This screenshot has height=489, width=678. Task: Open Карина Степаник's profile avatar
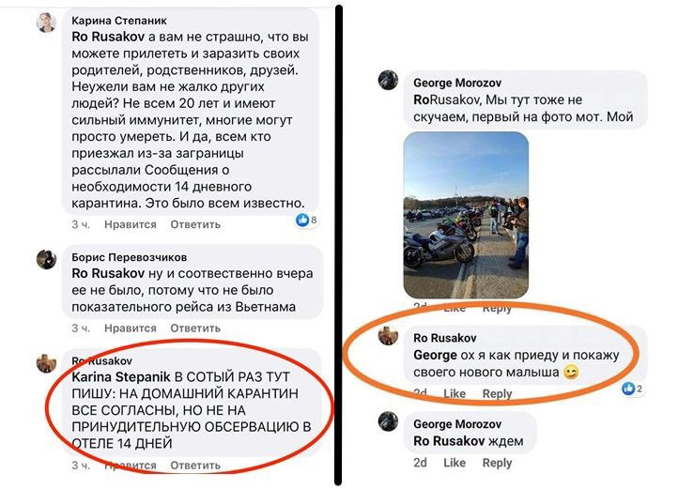[46, 23]
